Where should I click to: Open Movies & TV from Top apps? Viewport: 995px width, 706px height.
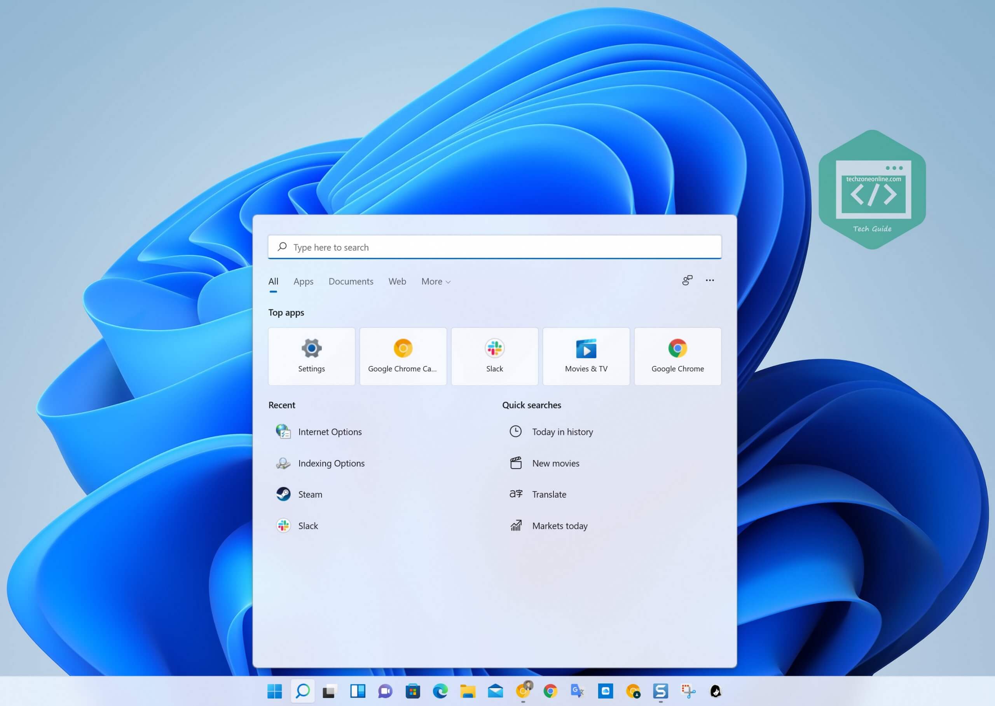click(x=586, y=356)
